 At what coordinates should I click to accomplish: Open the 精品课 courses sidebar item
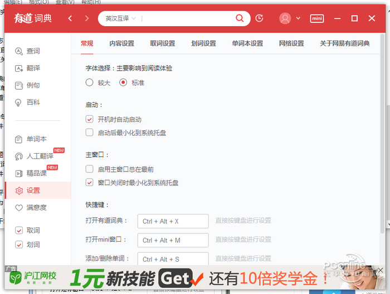(31, 173)
